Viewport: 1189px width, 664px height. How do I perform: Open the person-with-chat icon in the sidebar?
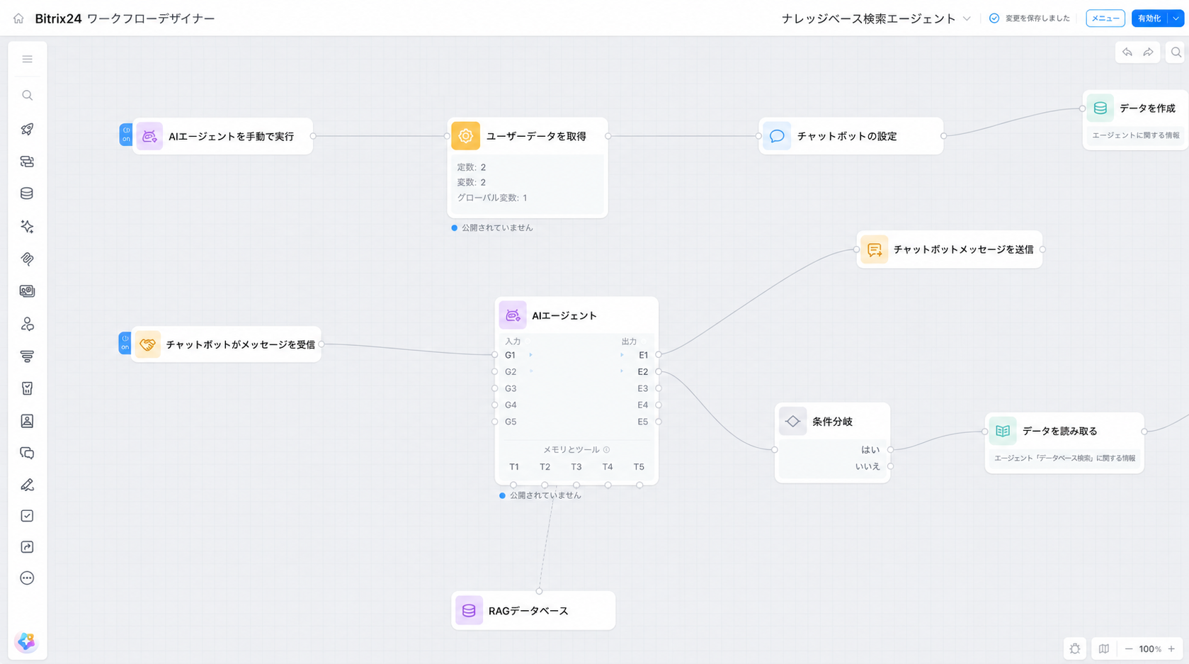point(27,324)
